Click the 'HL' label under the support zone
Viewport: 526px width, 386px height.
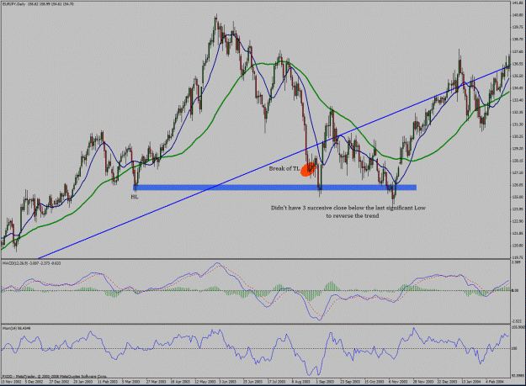pos(134,197)
